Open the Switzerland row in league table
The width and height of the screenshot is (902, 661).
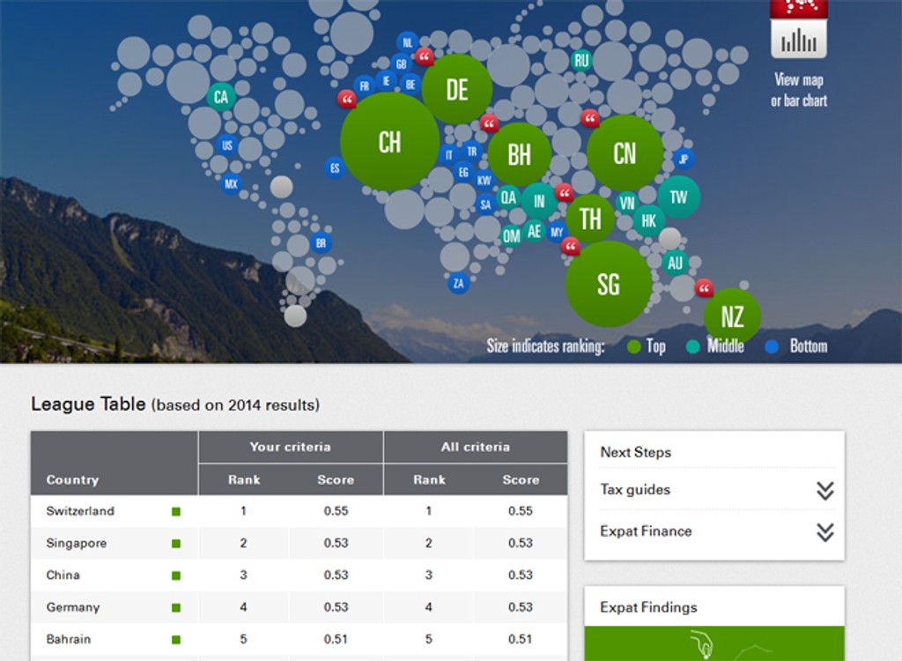tap(80, 511)
